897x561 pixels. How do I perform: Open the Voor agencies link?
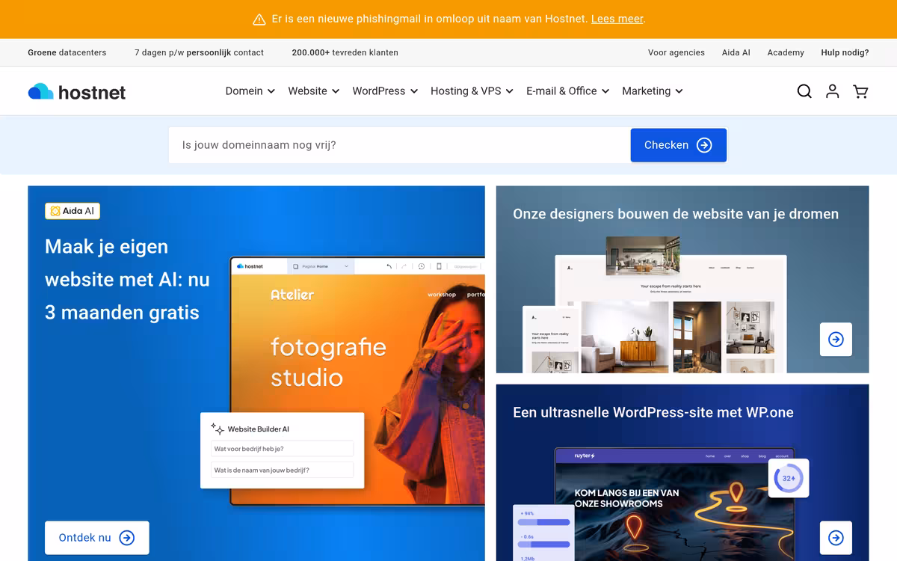tap(676, 52)
